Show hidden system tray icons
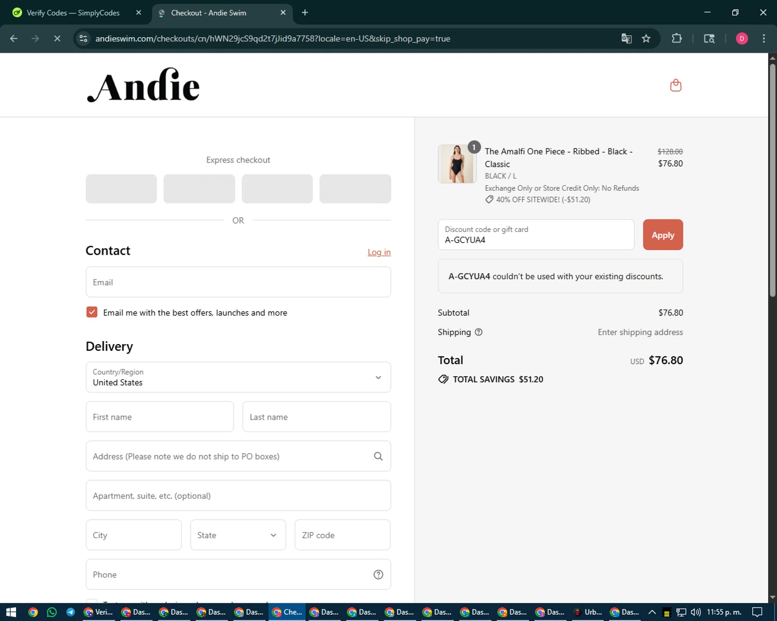Viewport: 777px width, 621px height. coord(652,612)
